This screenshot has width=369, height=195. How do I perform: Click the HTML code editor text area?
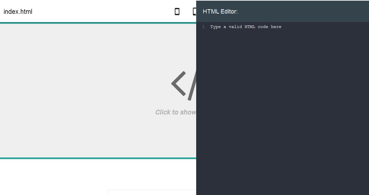pos(282,108)
